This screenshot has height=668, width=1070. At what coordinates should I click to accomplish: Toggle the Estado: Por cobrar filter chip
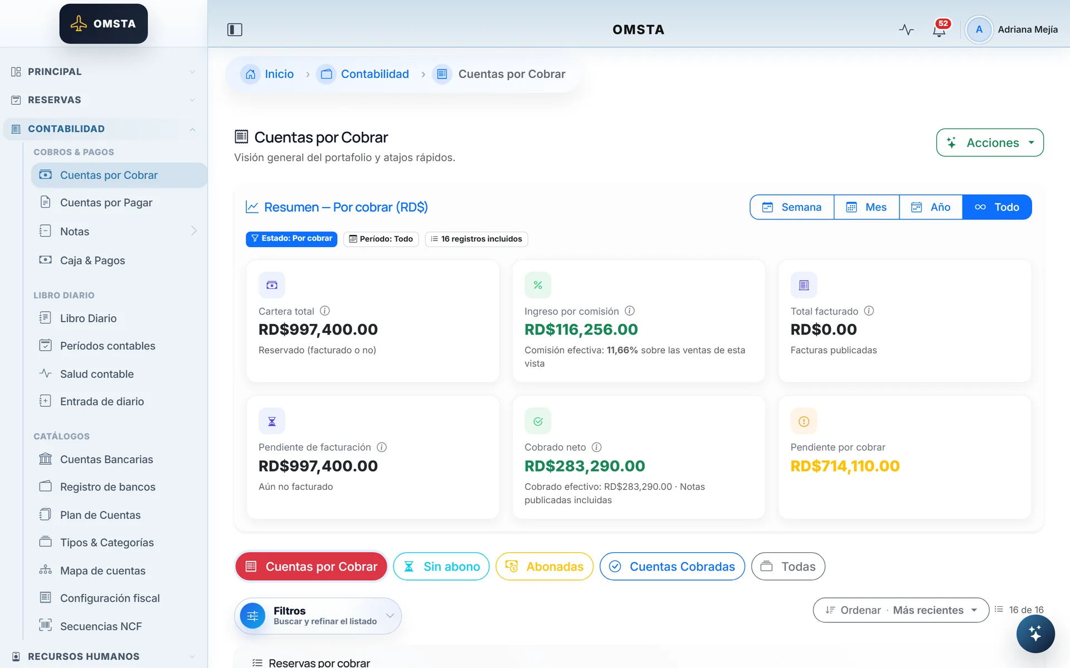(291, 239)
